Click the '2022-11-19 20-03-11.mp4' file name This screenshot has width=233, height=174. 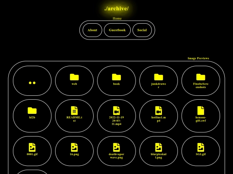[x=116, y=121]
